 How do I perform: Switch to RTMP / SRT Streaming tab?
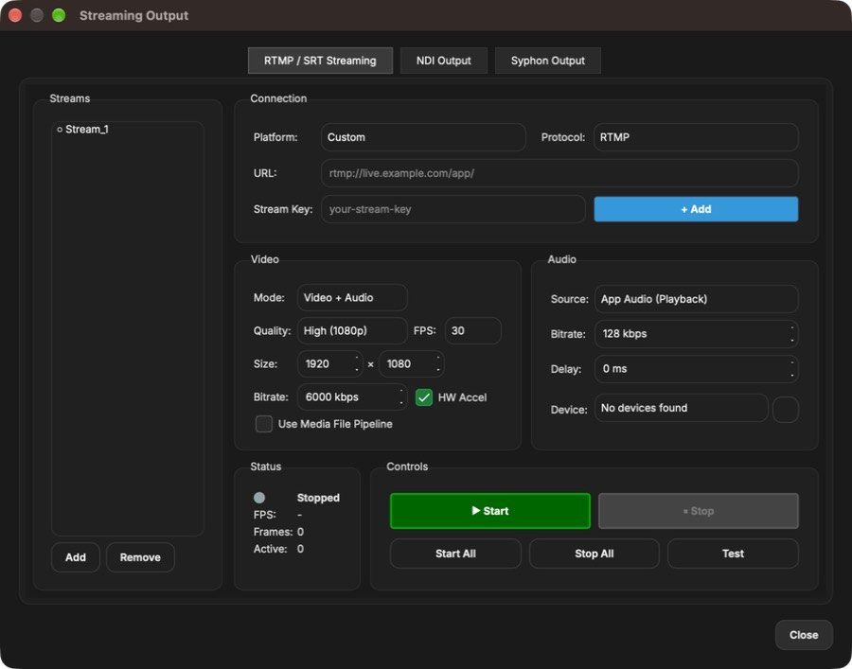pos(320,61)
